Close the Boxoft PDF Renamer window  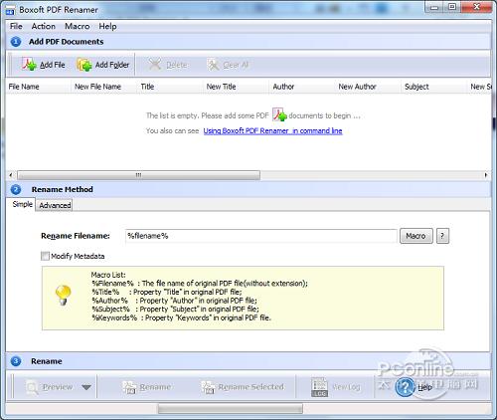point(476,7)
